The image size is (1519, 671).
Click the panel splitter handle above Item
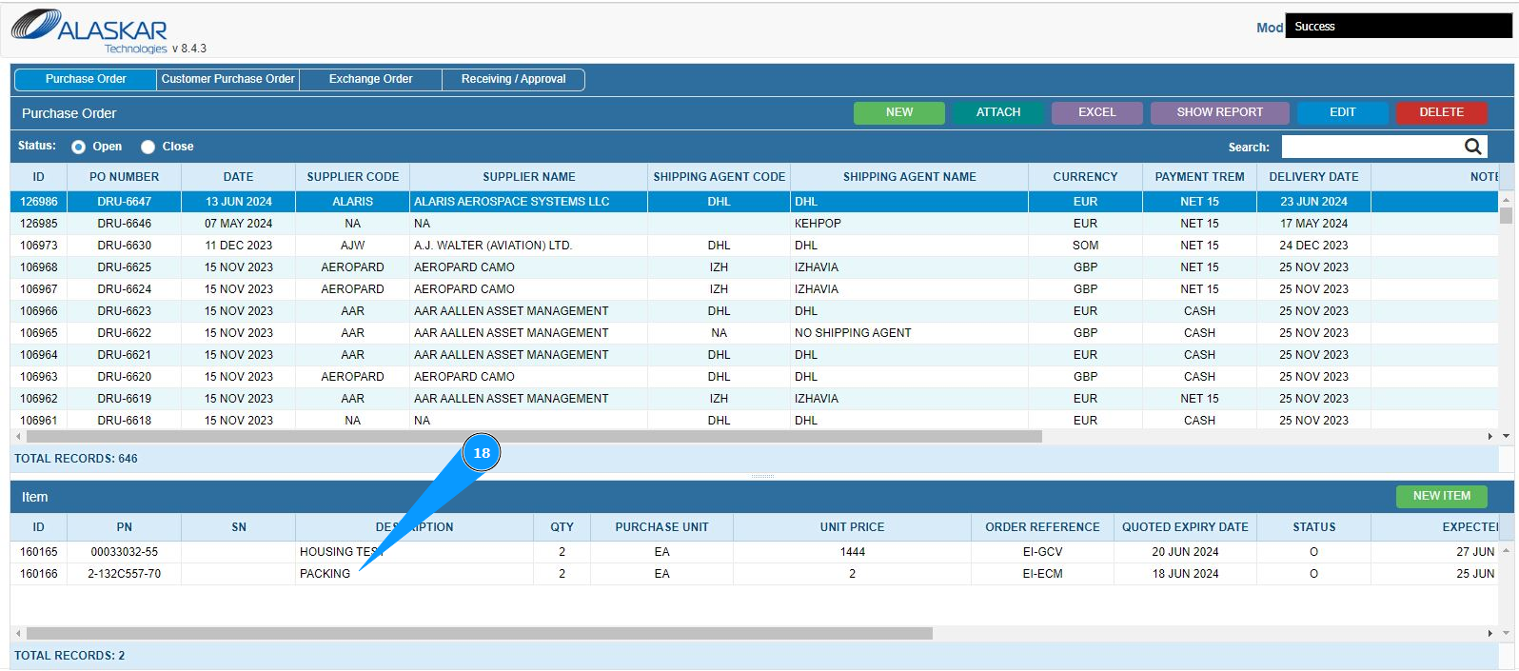click(762, 476)
